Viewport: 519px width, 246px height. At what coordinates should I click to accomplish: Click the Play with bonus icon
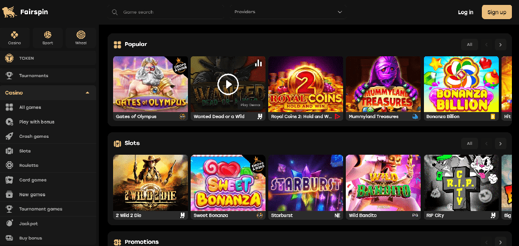9,122
